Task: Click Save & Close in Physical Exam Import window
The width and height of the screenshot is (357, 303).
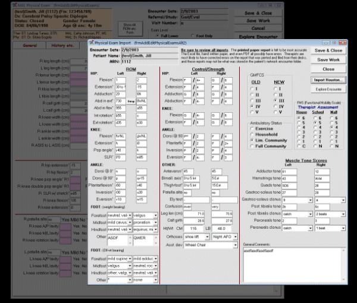Action: pyautogui.click(x=328, y=50)
